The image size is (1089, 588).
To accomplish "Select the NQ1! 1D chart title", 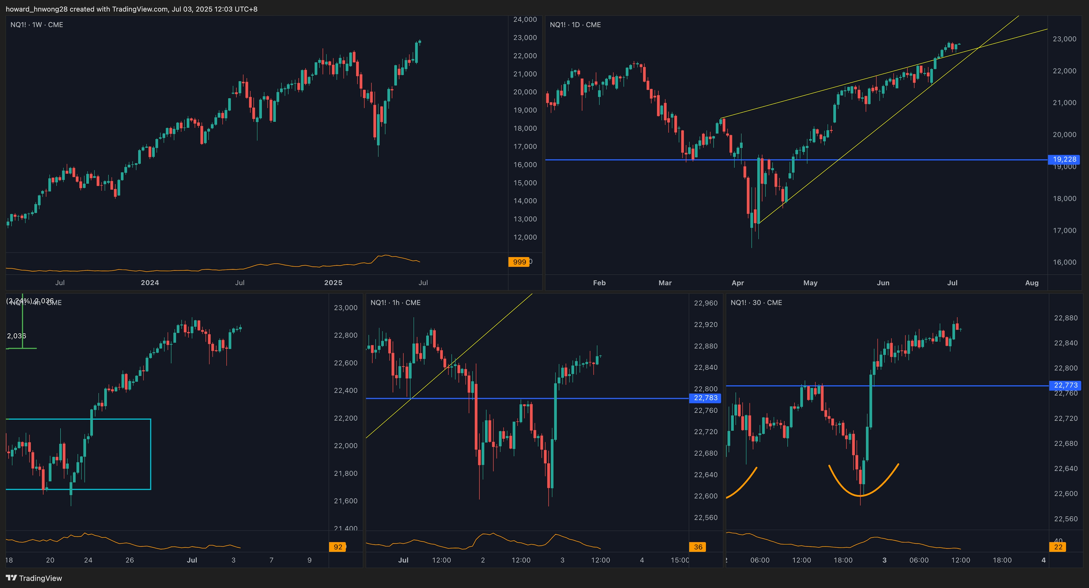I will (575, 25).
